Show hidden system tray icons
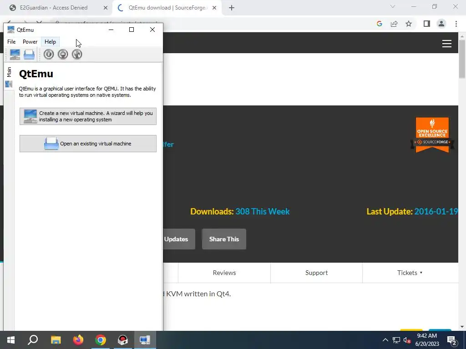The height and width of the screenshot is (349, 466). (385, 340)
